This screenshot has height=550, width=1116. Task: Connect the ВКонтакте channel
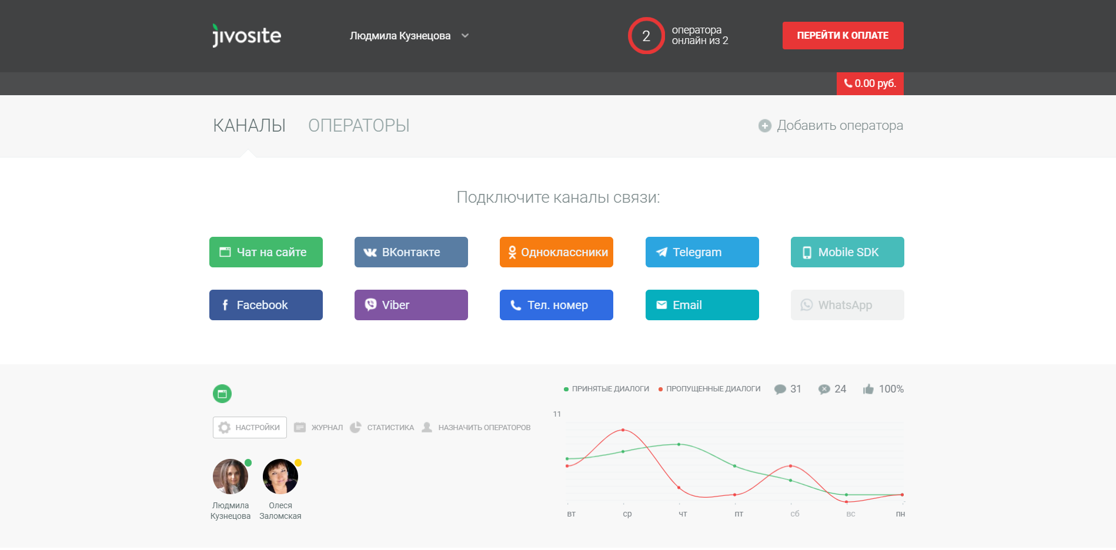(x=411, y=252)
